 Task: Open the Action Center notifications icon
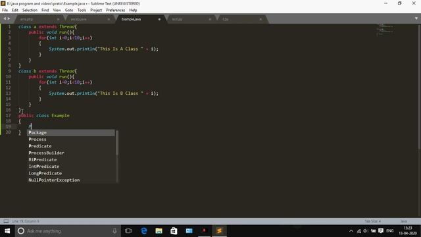[381, 231]
